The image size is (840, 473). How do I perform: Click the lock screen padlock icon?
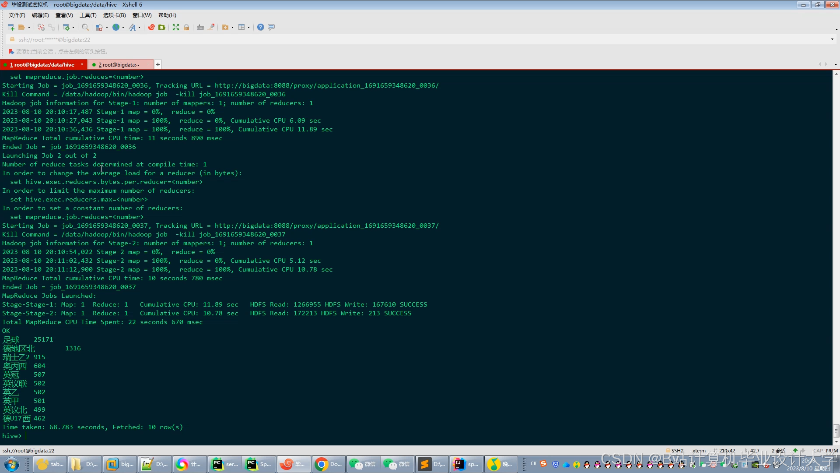(x=186, y=27)
